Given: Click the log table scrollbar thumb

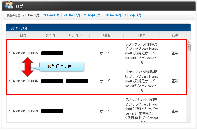Looking at the screenshot, I should tap(188, 47).
